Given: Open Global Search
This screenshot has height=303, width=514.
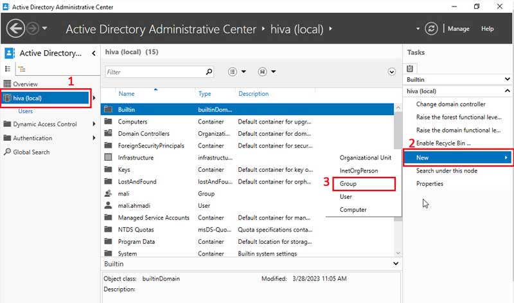Looking at the screenshot, I should coord(31,152).
